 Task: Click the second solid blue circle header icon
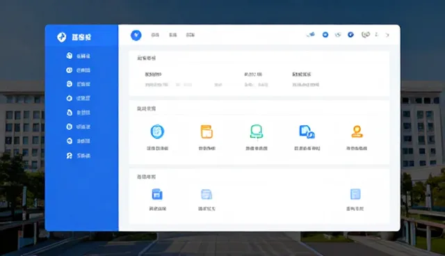(350, 35)
